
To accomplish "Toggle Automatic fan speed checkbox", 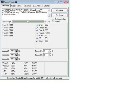I will pos(53,20).
